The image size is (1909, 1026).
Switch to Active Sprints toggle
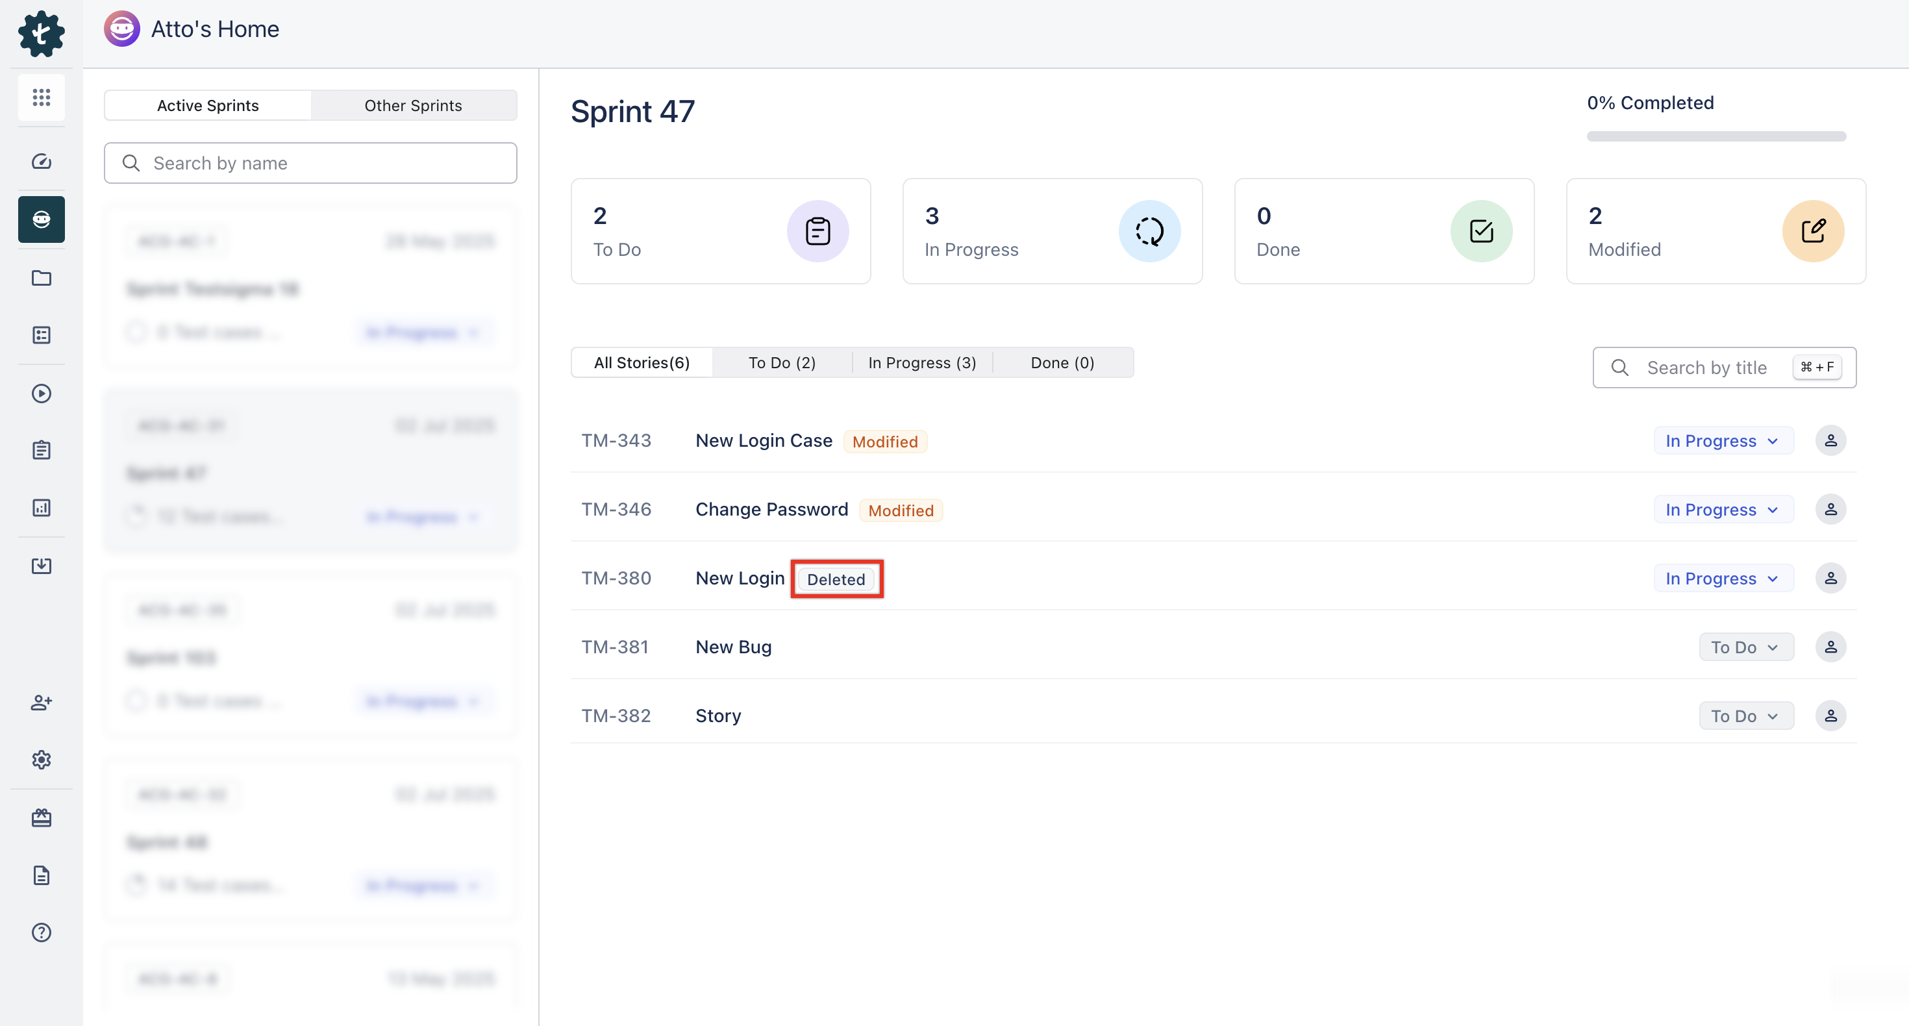pos(208,105)
